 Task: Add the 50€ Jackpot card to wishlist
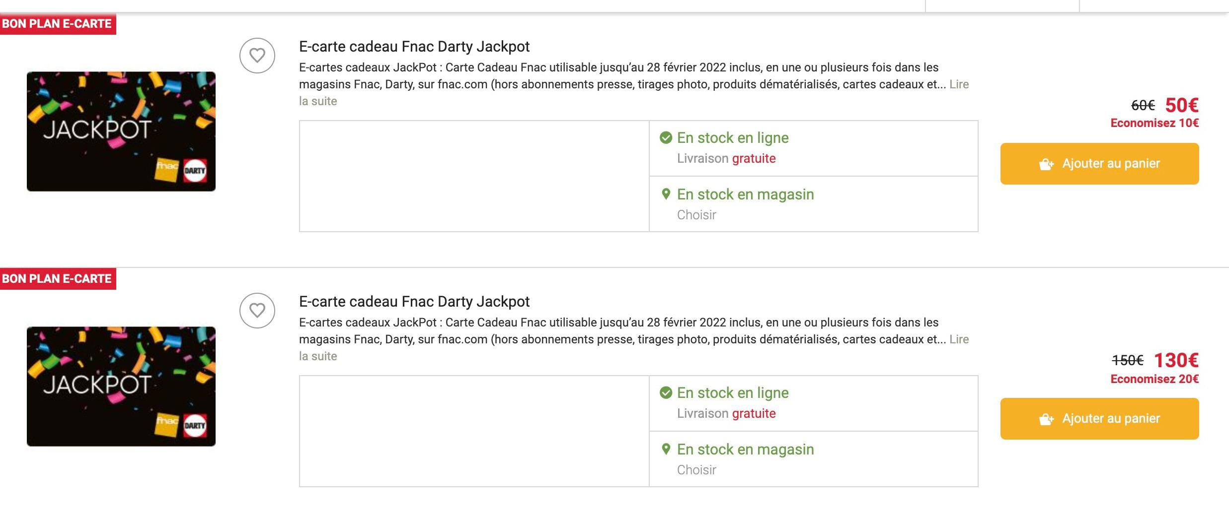(257, 56)
